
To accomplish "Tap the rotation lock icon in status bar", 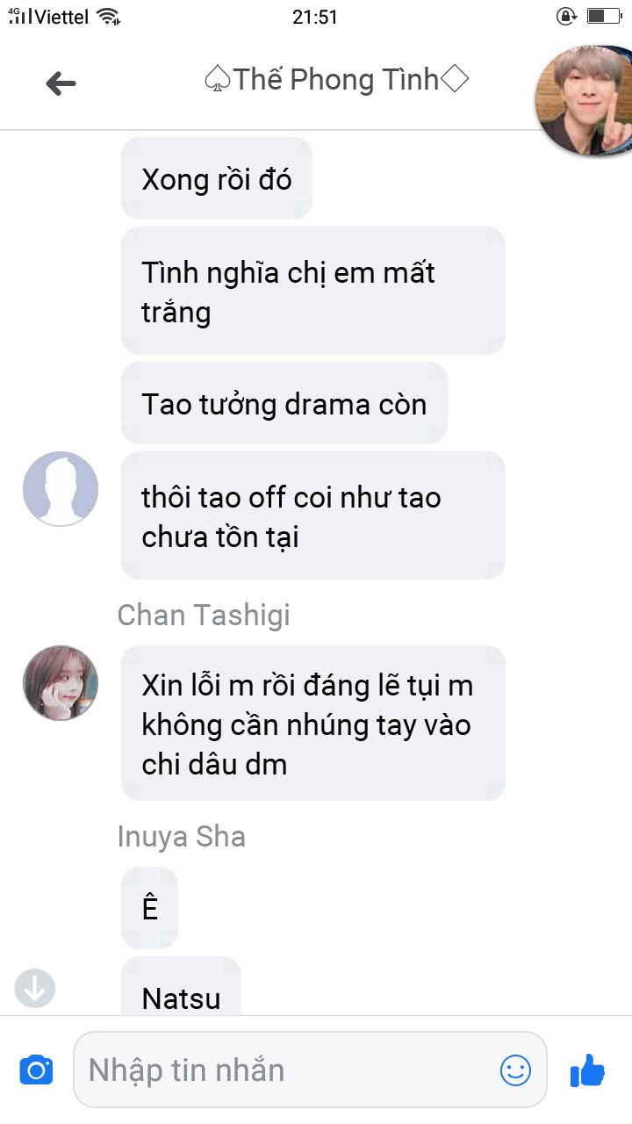I will click(x=567, y=16).
